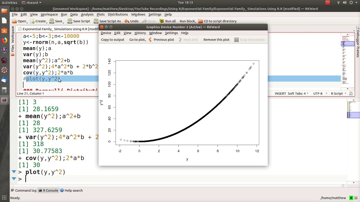Screen dimensions: 360x202
Task: Click the Save Script icon
Action: 70,21
